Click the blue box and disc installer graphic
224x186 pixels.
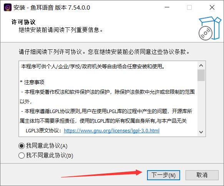click(x=210, y=28)
